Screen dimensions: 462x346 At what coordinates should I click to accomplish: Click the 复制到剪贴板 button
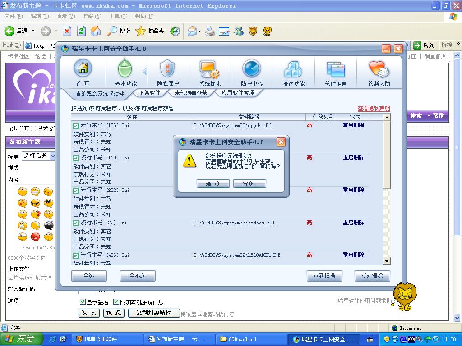(x=154, y=313)
